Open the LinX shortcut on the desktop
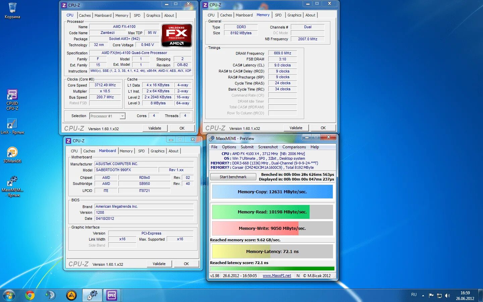The image size is (483, 302). (x=12, y=126)
